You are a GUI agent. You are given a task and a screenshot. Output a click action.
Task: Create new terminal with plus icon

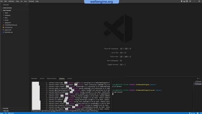click(198, 79)
